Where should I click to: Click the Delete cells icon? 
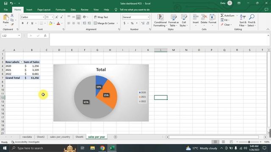(204, 18)
